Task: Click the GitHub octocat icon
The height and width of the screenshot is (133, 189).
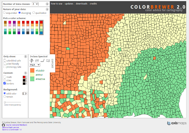Action: click(x=3, y=125)
